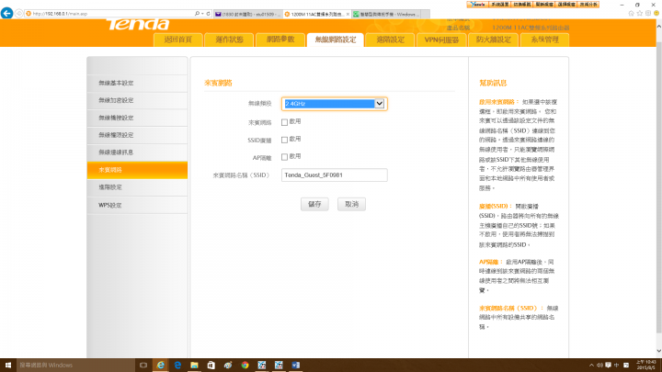Open the Store icon on the taskbar
Image resolution: width=662 pixels, height=372 pixels.
click(211, 366)
